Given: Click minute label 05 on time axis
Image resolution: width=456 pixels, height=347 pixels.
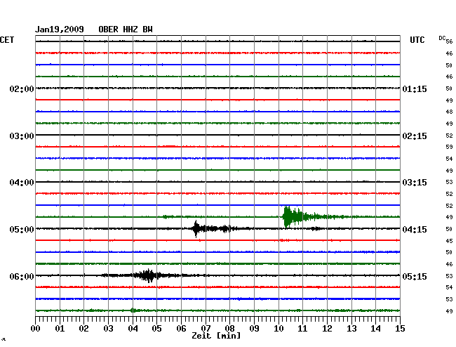Looking at the screenshot, I should pyautogui.click(x=156, y=329).
